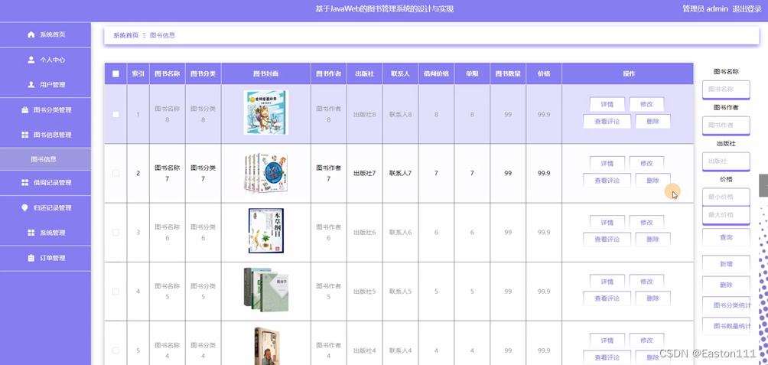The width and height of the screenshot is (768, 365).
Task: Click 修改 button for 图书名称4
Action: [x=646, y=341]
